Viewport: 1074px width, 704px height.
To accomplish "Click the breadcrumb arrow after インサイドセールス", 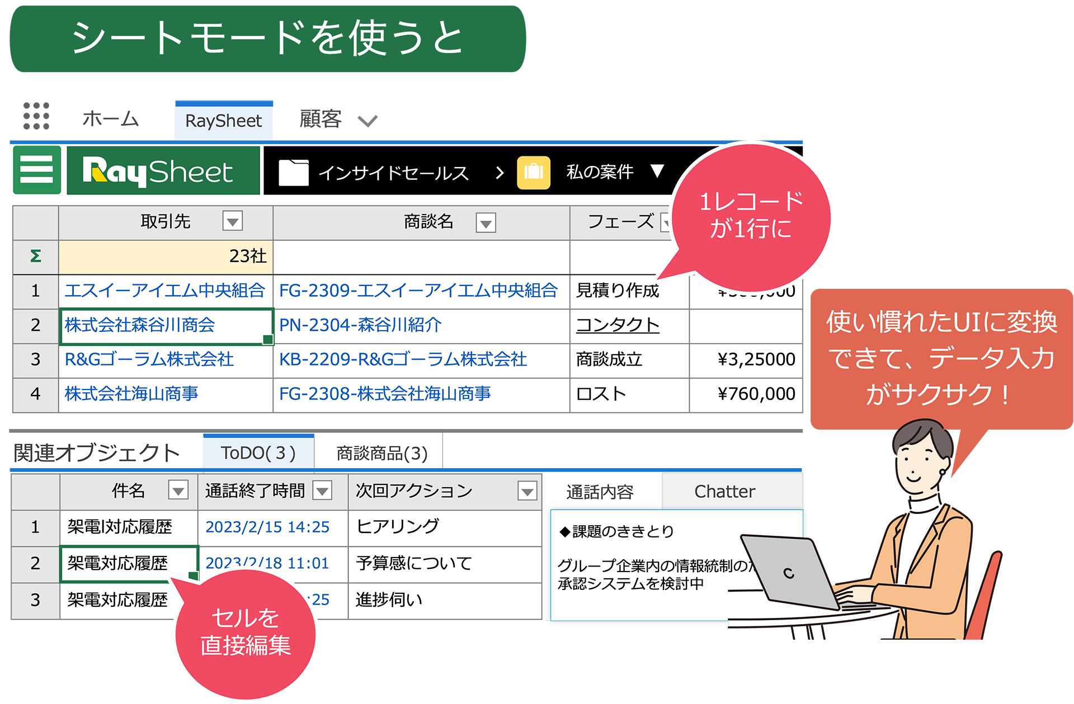I will pos(500,173).
